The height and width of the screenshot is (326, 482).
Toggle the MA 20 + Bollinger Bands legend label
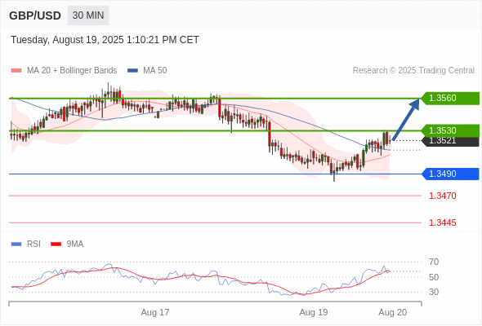click(72, 71)
